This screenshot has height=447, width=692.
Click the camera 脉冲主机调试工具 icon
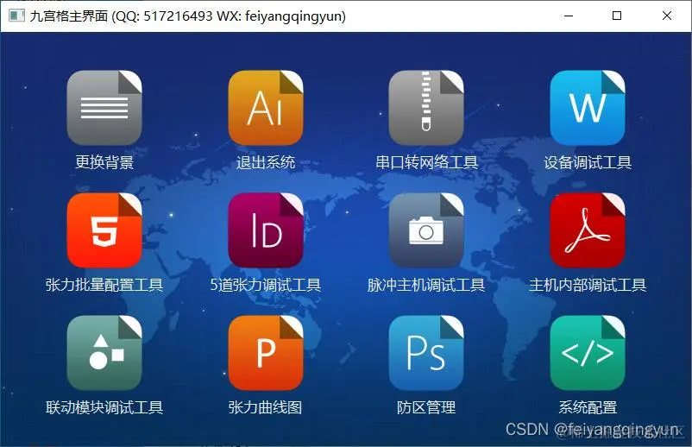tap(426, 230)
